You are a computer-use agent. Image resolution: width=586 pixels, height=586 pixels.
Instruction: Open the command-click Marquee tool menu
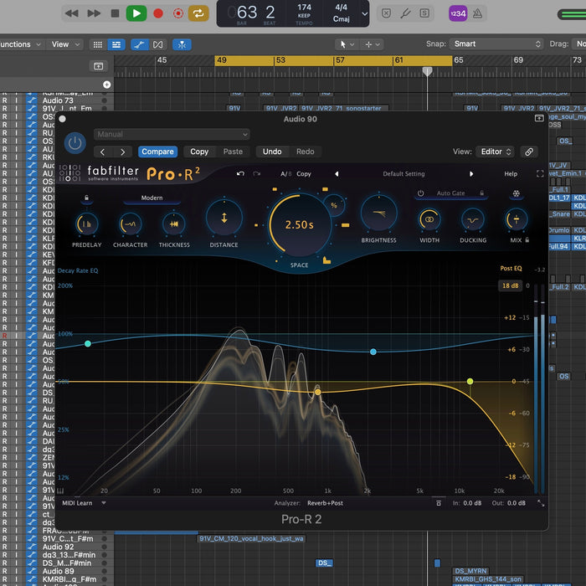pos(373,44)
